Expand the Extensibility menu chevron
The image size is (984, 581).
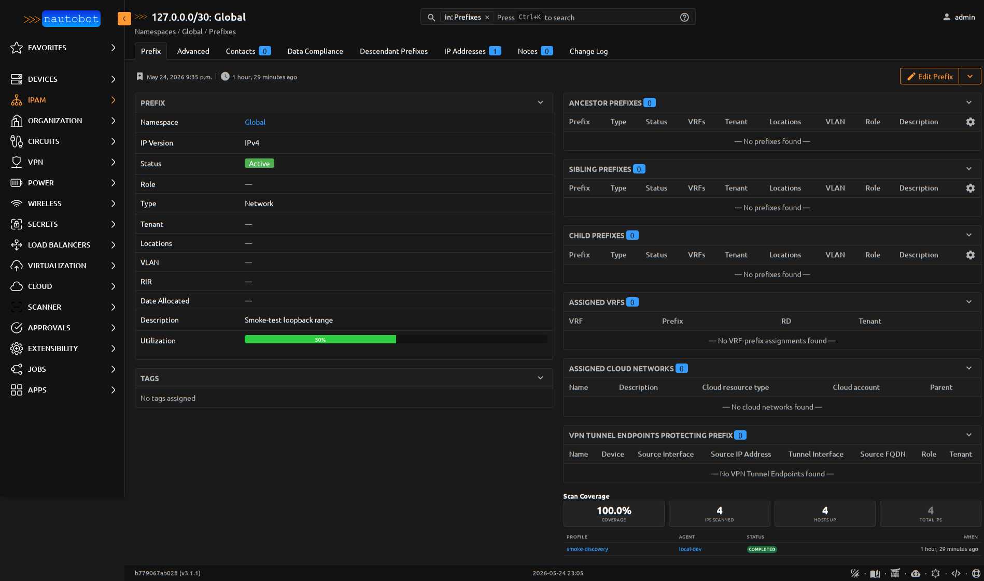pos(113,348)
